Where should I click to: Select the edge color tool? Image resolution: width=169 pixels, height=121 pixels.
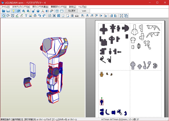coord(22,16)
